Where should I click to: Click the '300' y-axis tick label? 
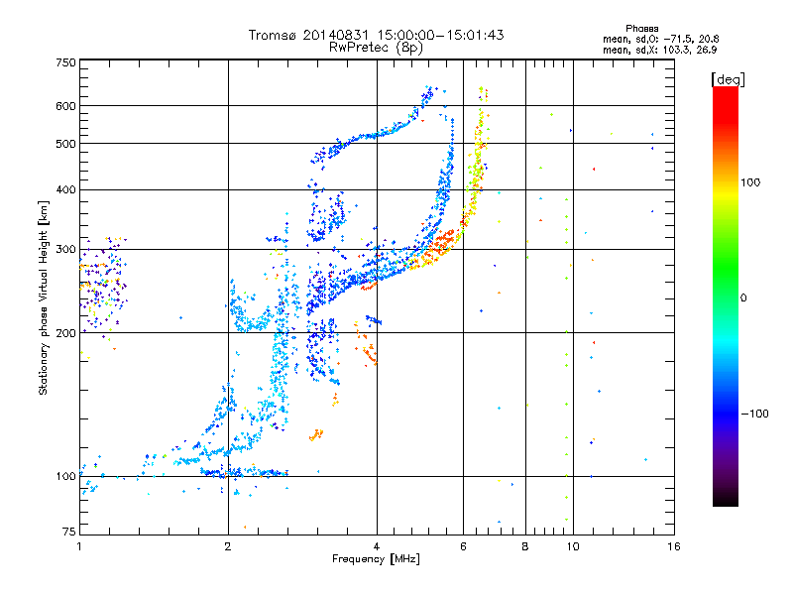[65, 249]
